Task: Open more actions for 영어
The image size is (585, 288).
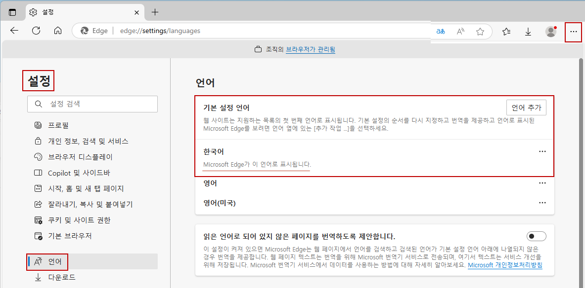Action: coord(542,183)
